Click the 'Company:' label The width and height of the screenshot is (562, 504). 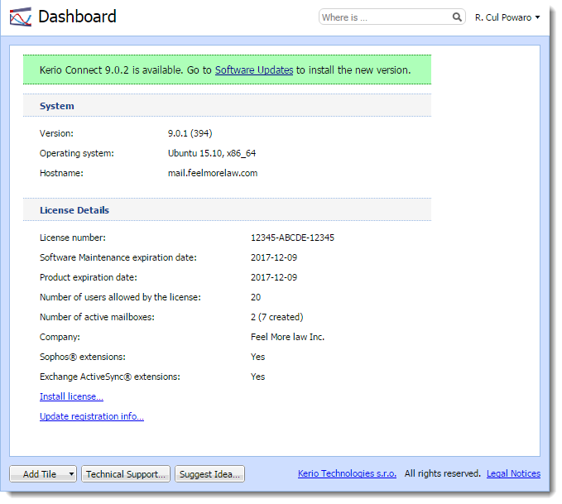pos(60,337)
